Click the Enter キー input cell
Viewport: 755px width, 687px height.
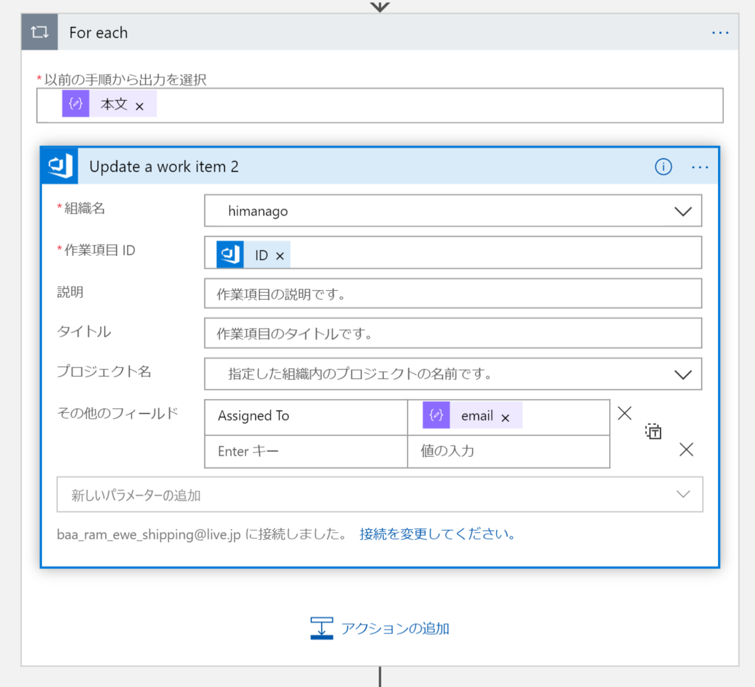[306, 451]
